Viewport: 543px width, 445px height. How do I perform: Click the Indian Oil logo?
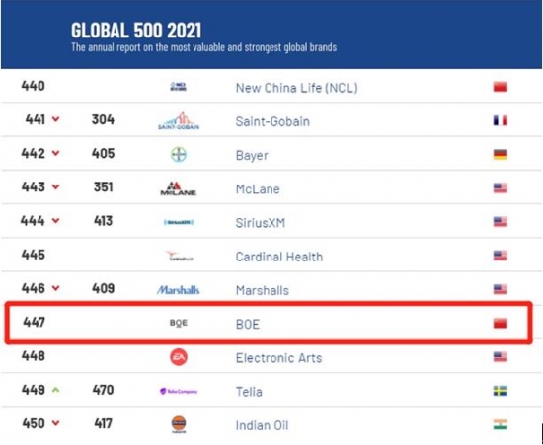pyautogui.click(x=179, y=424)
